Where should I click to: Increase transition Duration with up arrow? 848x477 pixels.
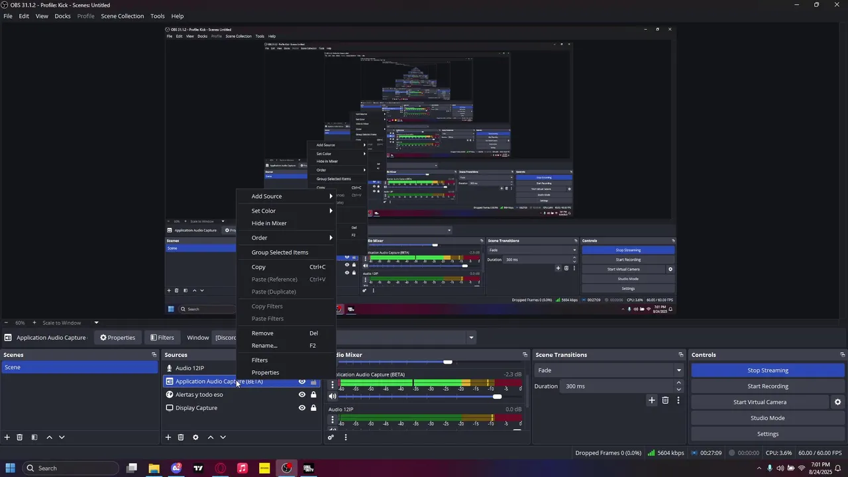(678, 383)
